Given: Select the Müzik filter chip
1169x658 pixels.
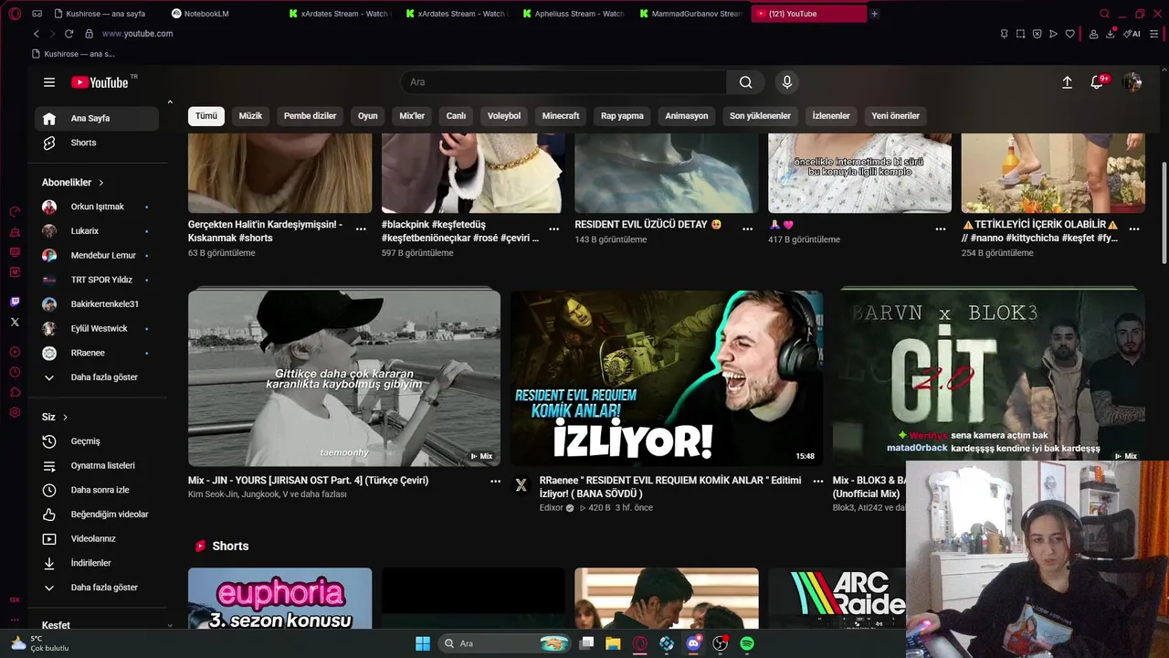Looking at the screenshot, I should click(x=250, y=116).
